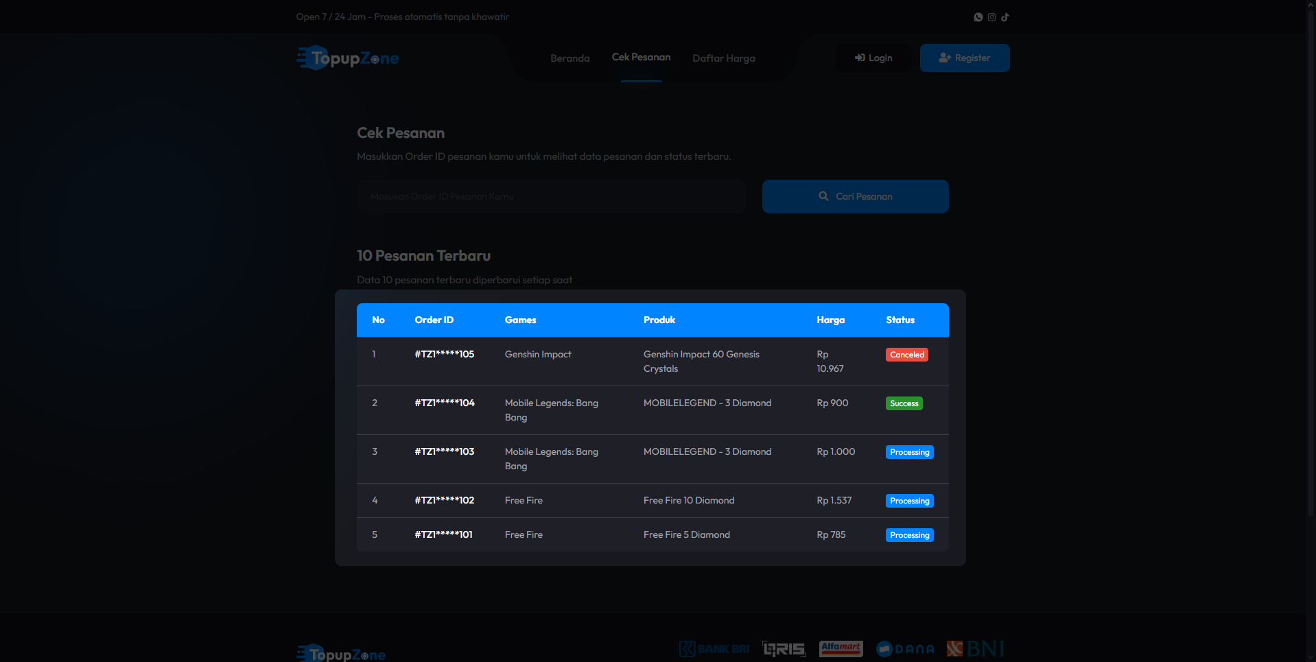
Task: Click MOBILELEGEND - 3 Diamond in order 104 row
Action: pos(707,403)
